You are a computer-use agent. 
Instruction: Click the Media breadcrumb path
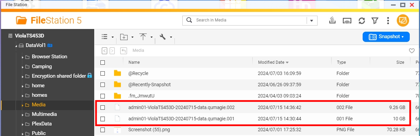tap(138, 50)
